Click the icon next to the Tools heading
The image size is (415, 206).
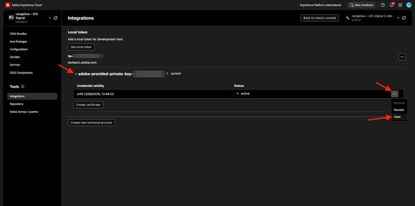(23, 86)
